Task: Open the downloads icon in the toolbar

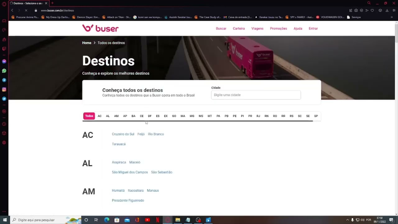Action: coord(387,10)
